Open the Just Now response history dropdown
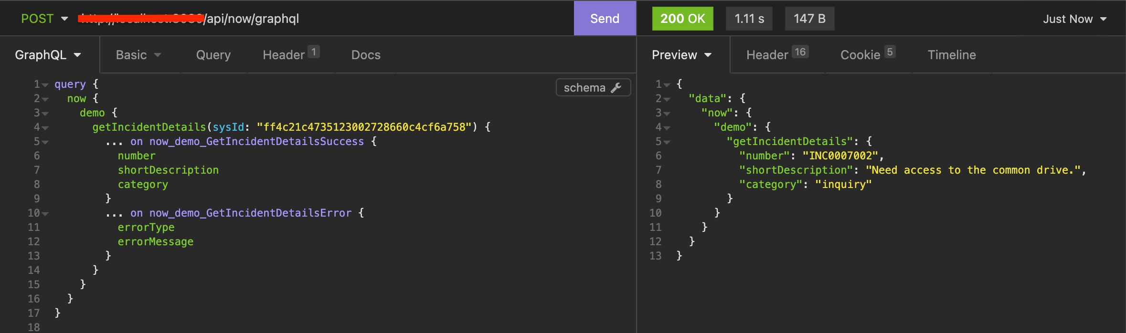 [1074, 19]
